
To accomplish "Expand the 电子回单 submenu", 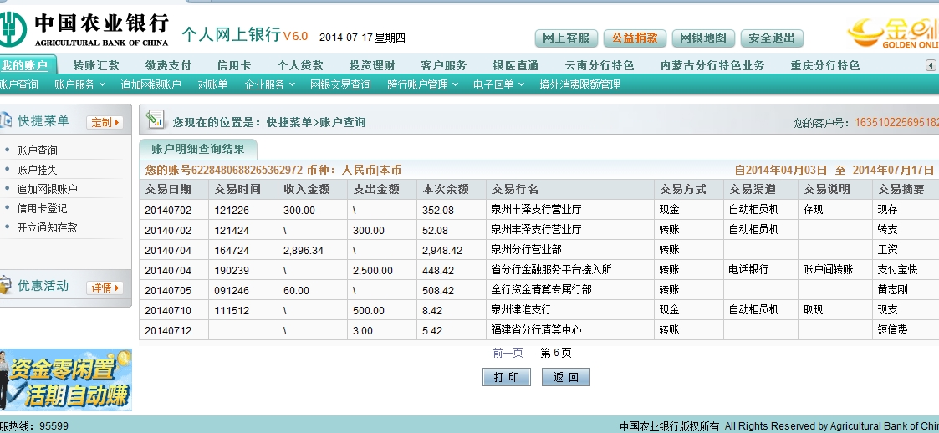I will pyautogui.click(x=498, y=84).
